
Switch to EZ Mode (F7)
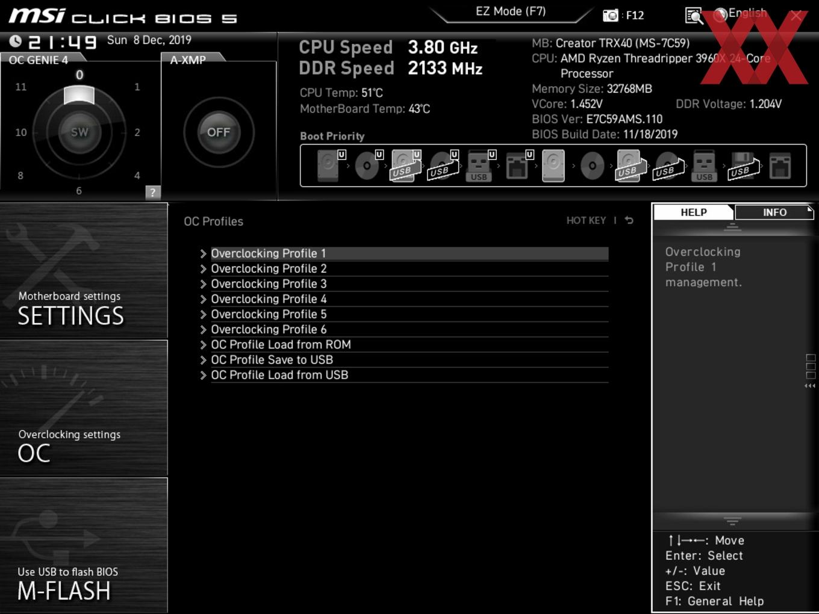[511, 11]
